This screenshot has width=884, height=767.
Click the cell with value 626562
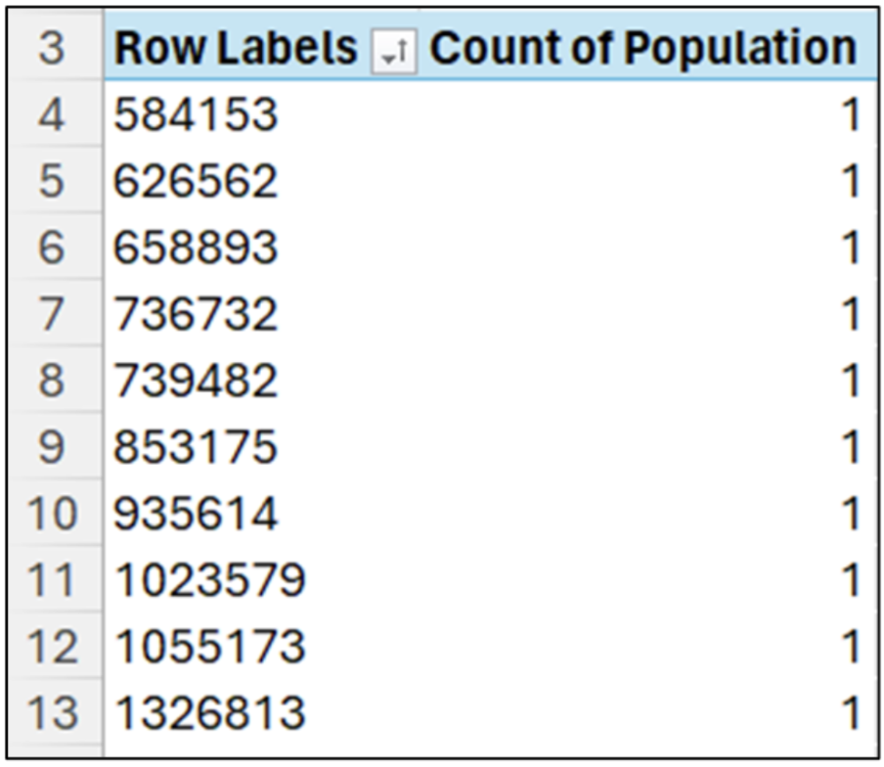click(196, 182)
